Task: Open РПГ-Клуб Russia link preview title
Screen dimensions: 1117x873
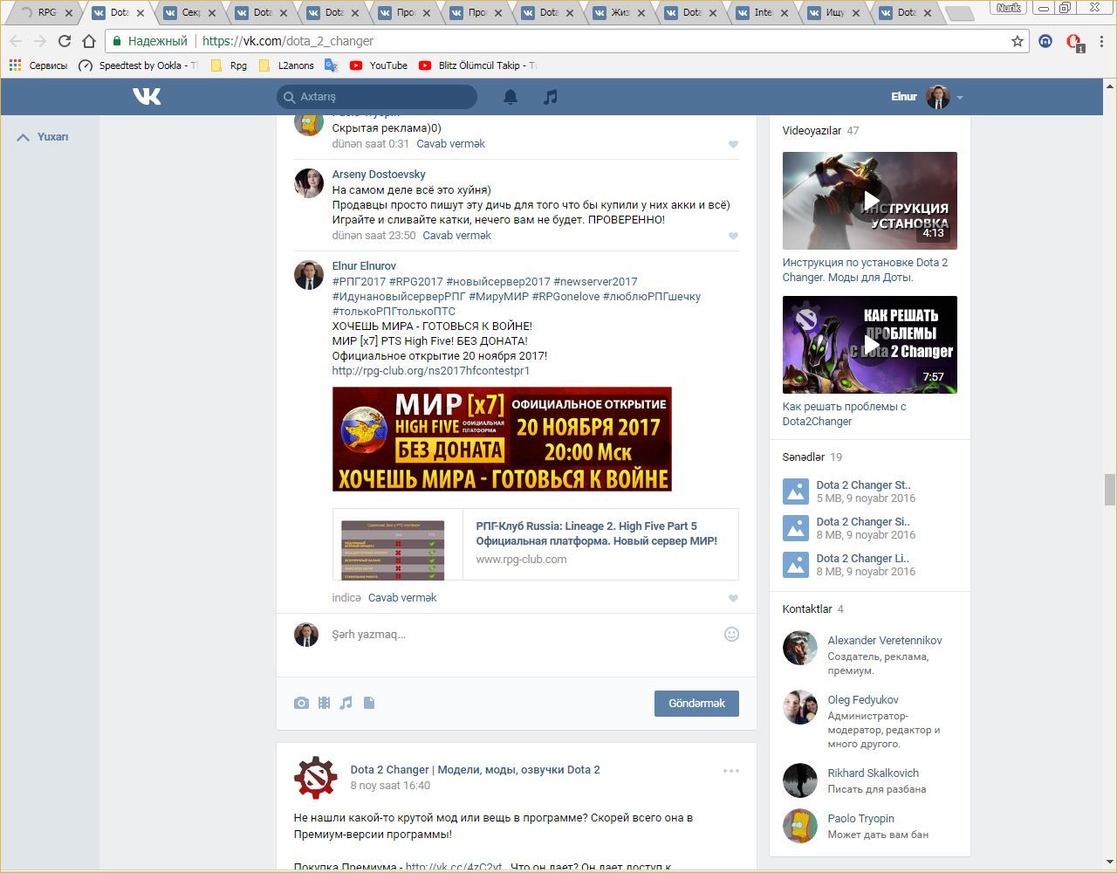Action: pyautogui.click(x=597, y=533)
